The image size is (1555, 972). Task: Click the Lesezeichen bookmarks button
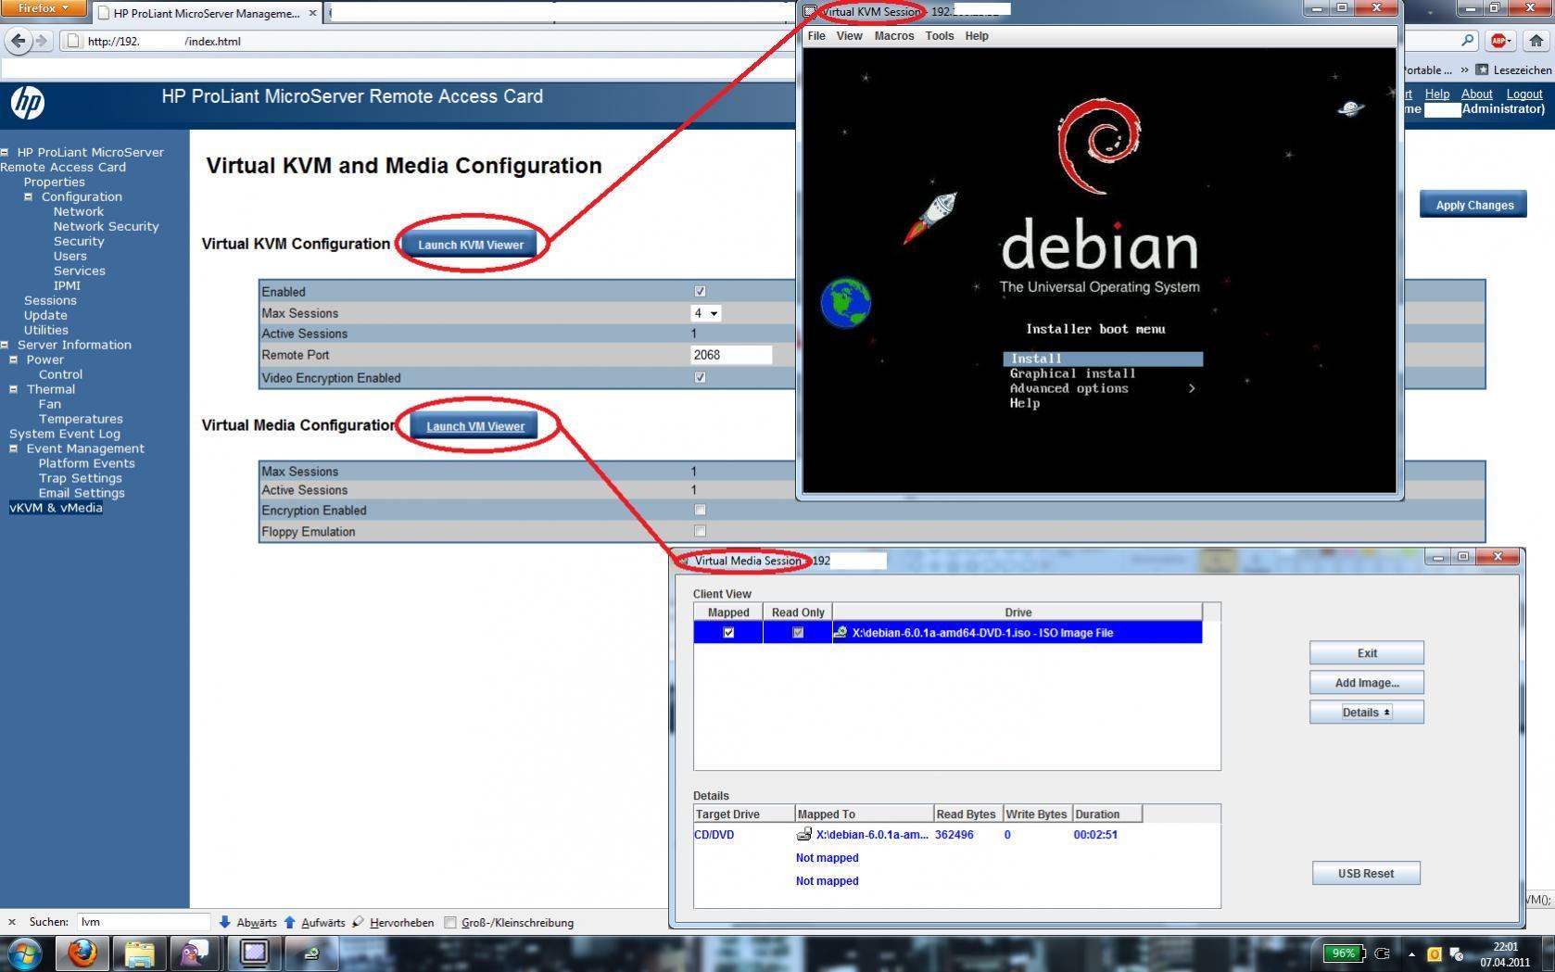point(1513,69)
